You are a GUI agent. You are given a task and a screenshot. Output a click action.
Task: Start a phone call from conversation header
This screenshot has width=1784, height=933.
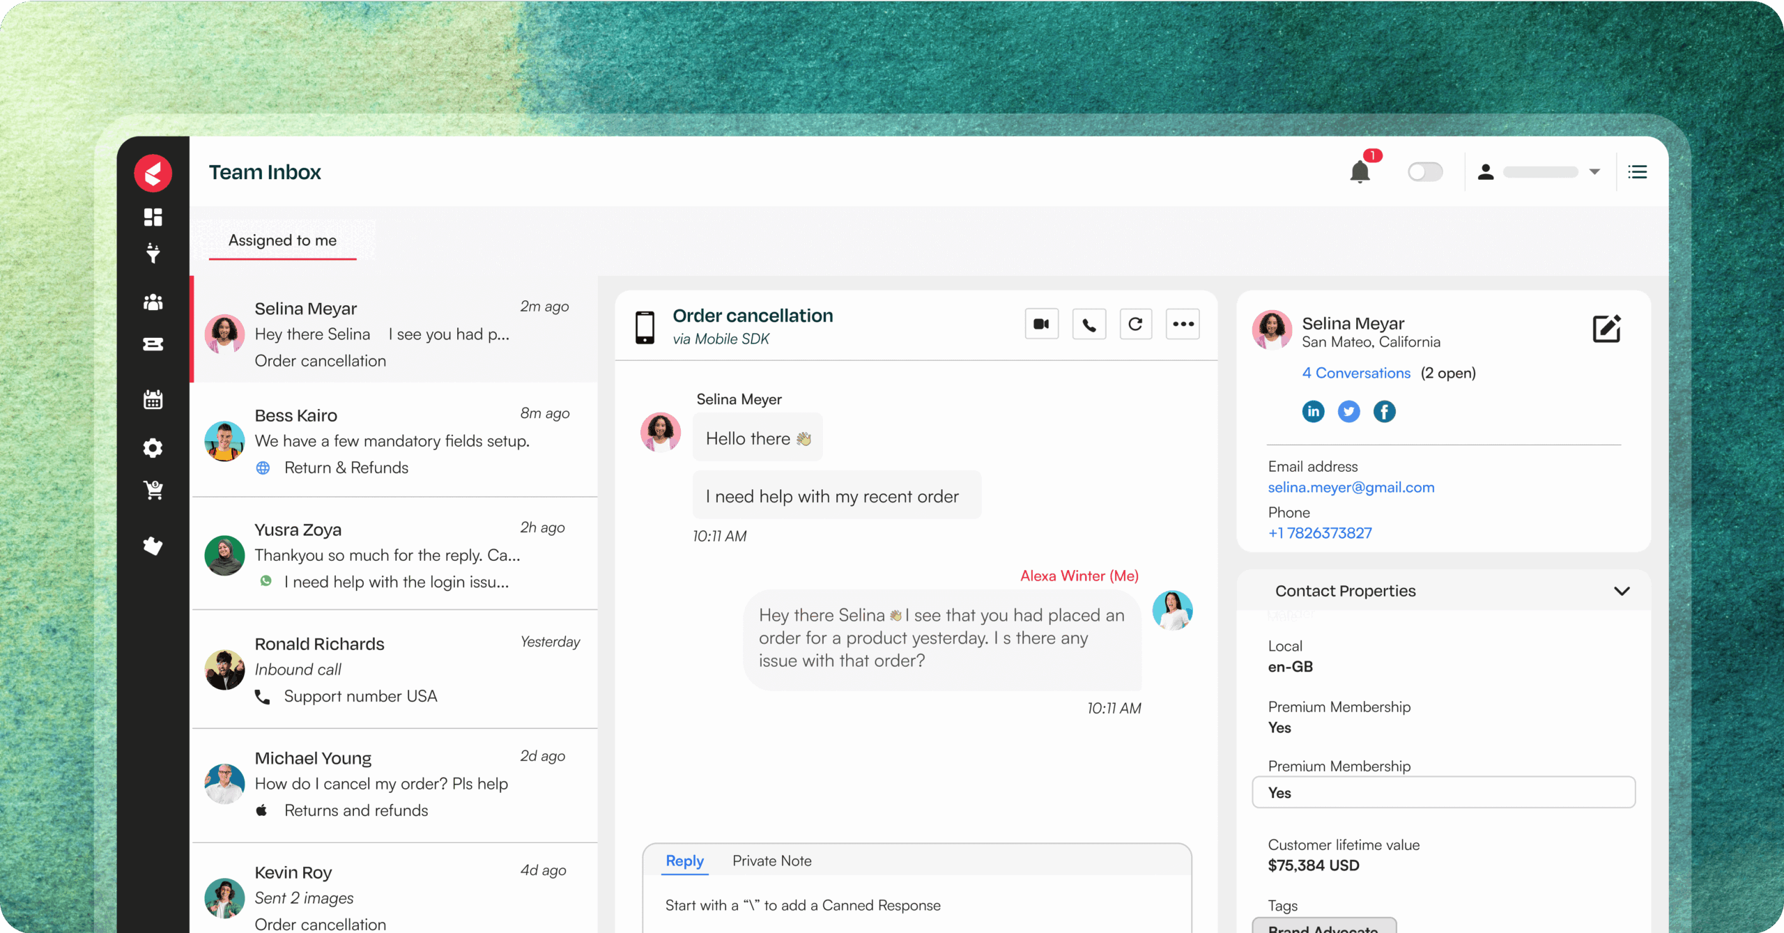pyautogui.click(x=1089, y=324)
